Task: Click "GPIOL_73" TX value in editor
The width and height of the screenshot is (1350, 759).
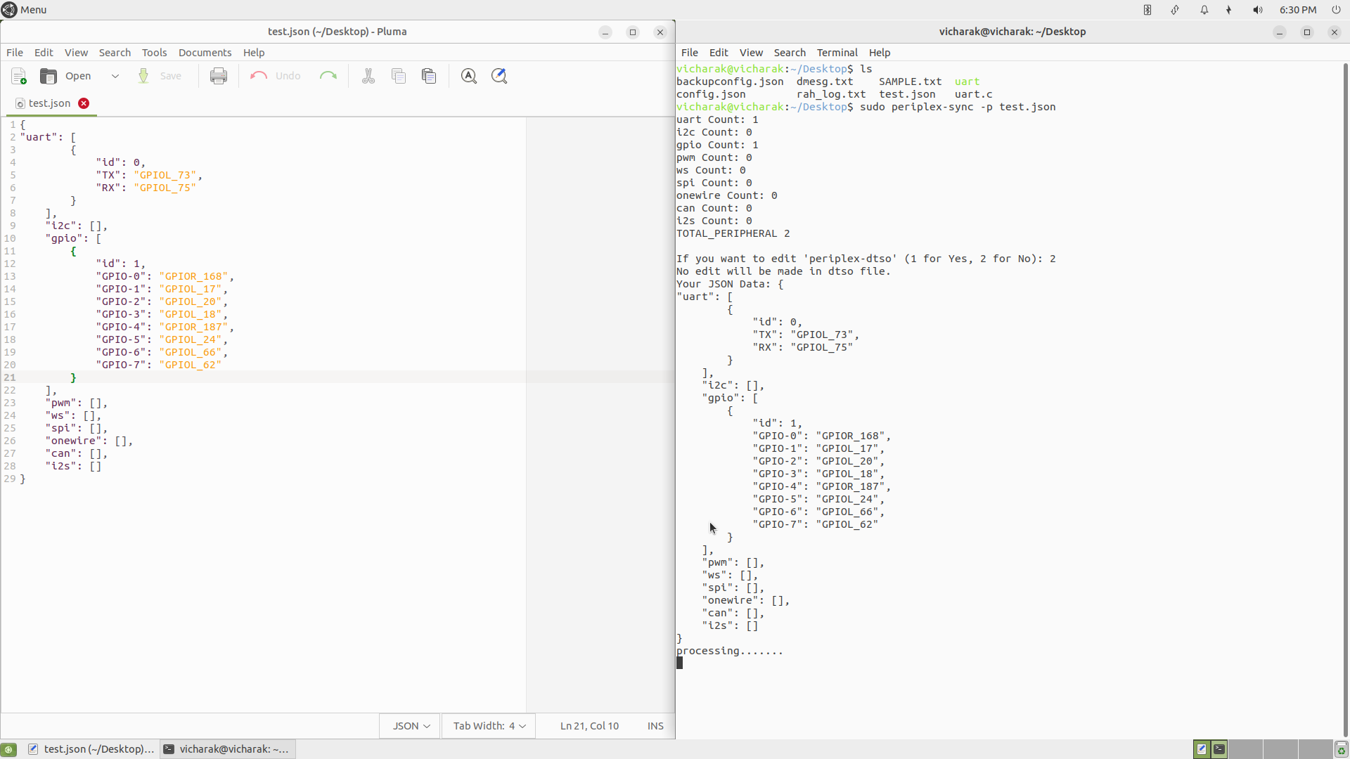Action: tap(165, 175)
